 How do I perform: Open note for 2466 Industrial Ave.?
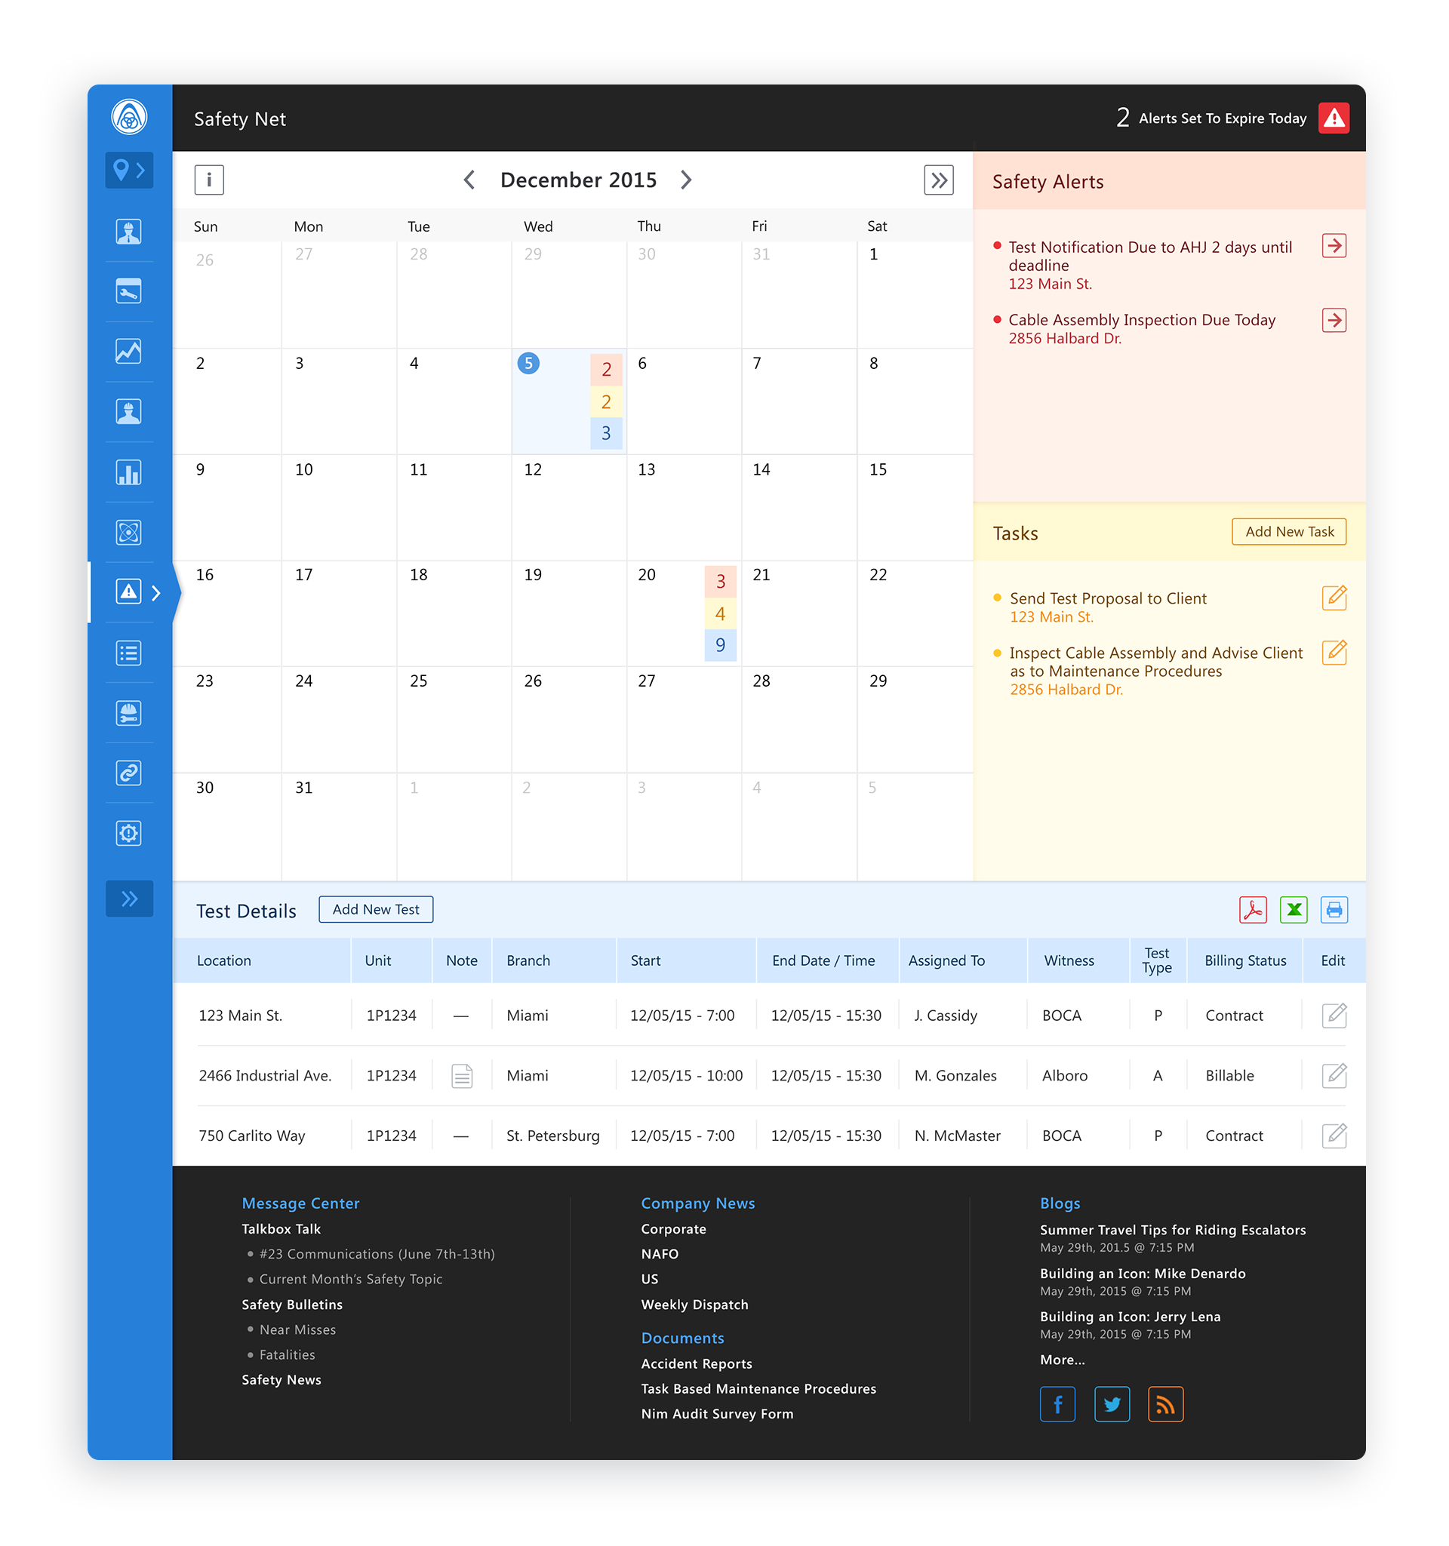(462, 1075)
